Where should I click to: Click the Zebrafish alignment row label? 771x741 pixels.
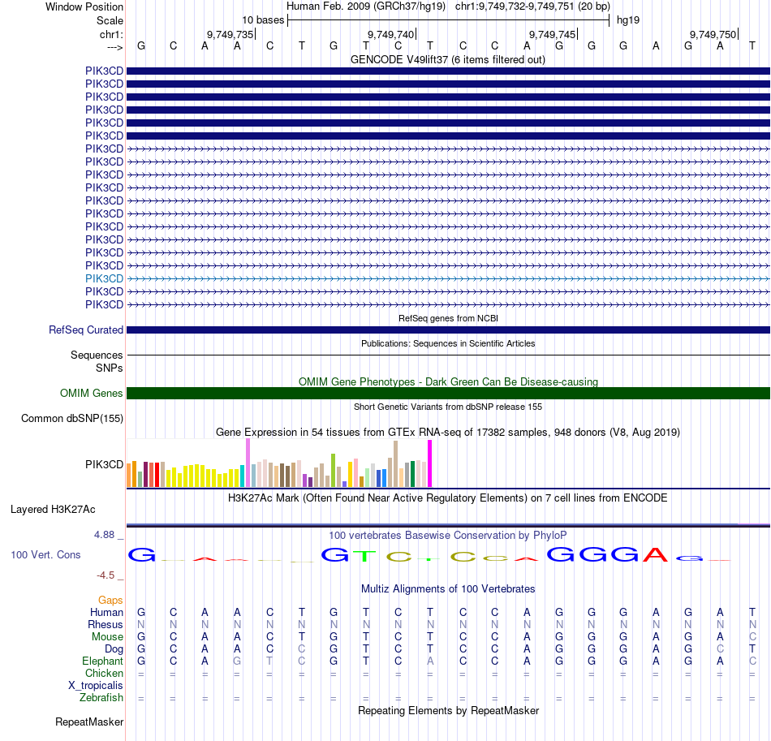pyautogui.click(x=101, y=697)
